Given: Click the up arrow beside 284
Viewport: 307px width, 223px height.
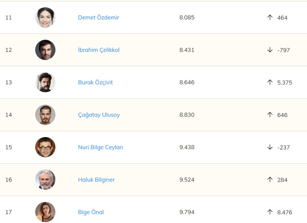Looking at the screenshot, I should pos(270,180).
